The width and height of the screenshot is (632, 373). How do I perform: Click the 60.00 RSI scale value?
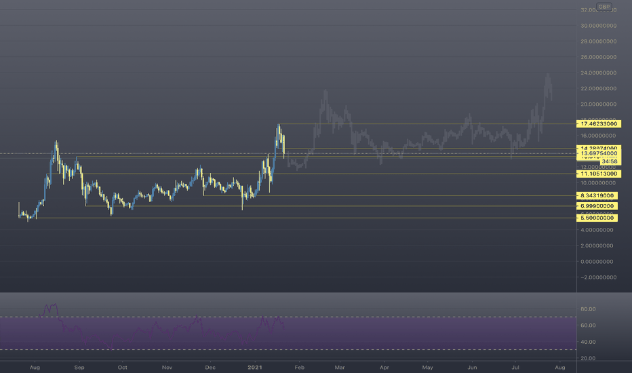click(x=588, y=325)
